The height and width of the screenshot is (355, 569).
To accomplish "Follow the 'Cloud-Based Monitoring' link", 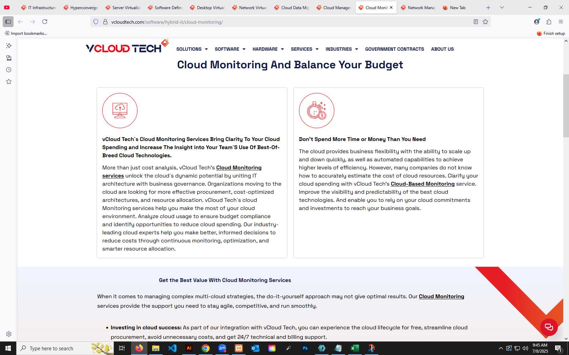I will point(422,184).
